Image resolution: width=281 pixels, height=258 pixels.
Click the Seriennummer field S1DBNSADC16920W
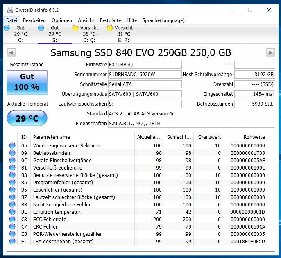pos(145,75)
